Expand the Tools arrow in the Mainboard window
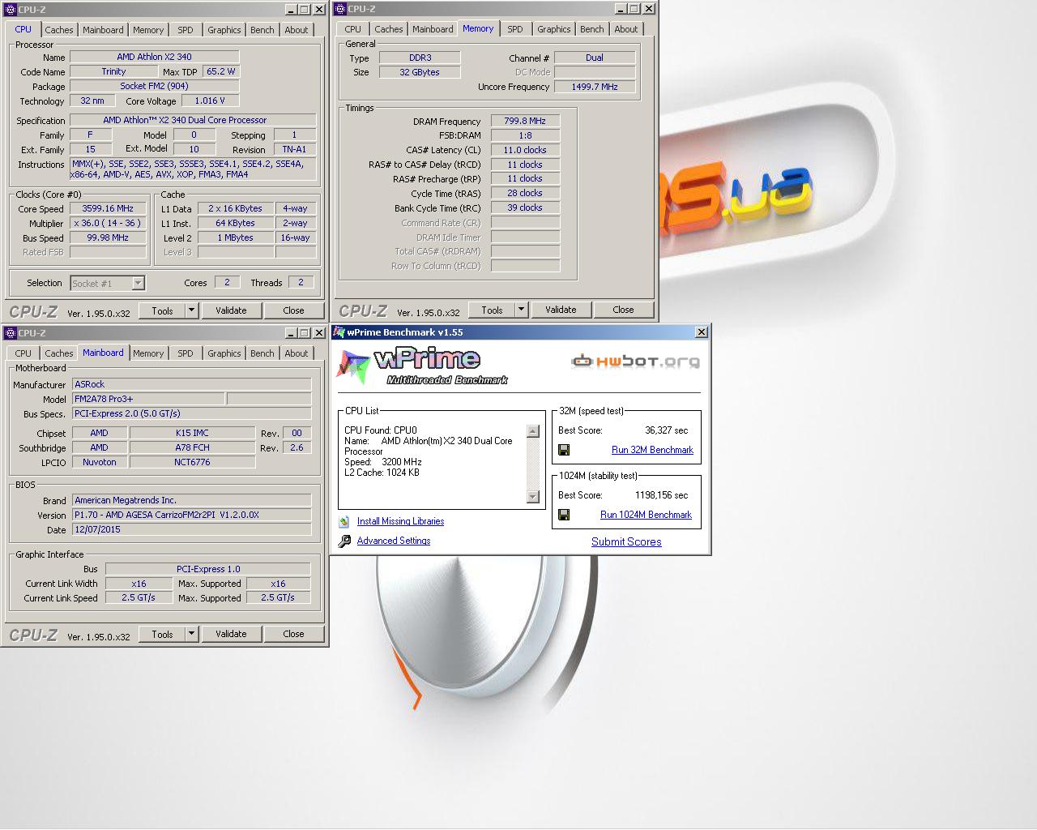Viewport: 1037px width, 830px height. click(x=191, y=634)
